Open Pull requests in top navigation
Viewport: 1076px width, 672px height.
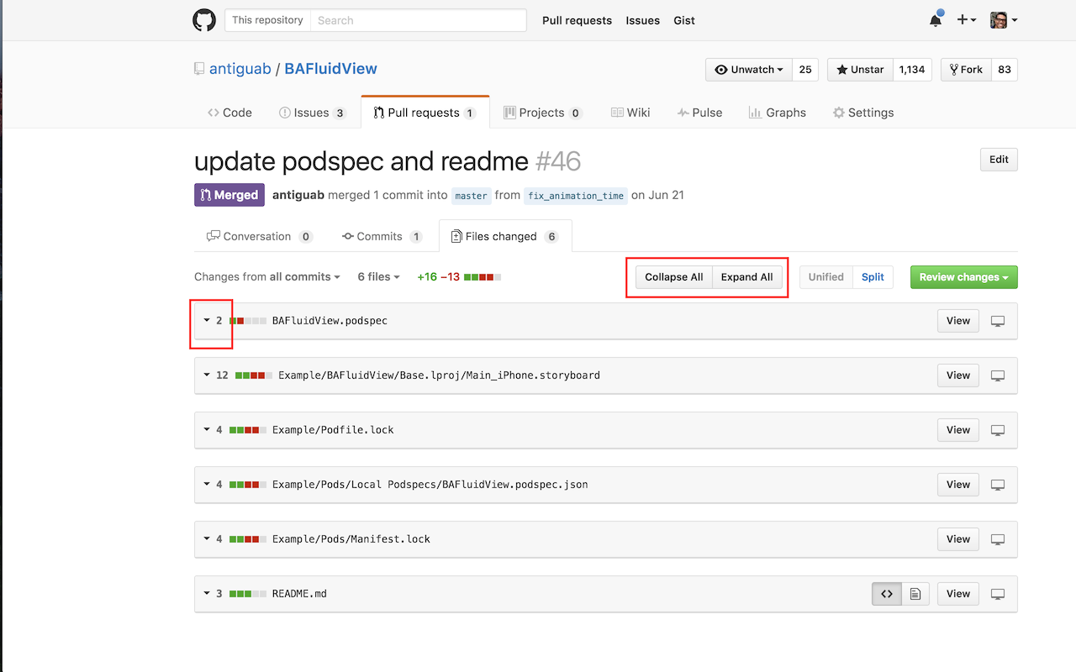[577, 20]
